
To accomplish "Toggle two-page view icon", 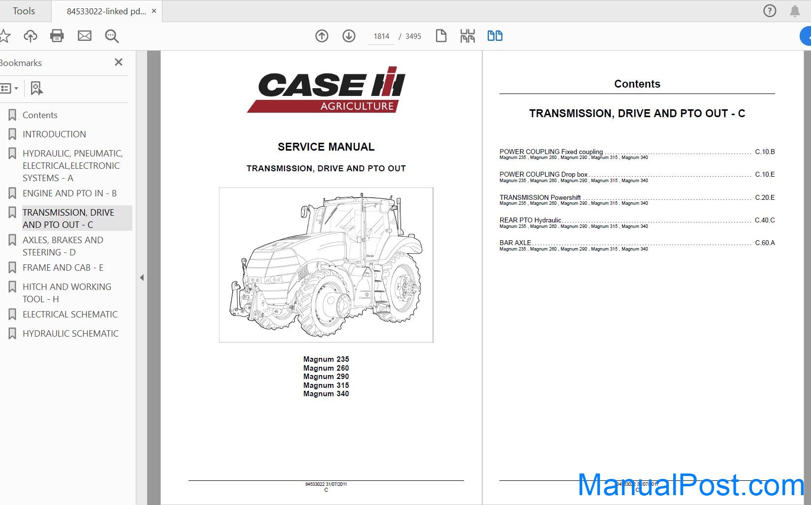I will 495,36.
